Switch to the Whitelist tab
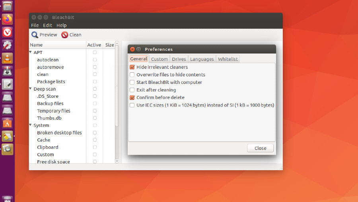 point(228,59)
